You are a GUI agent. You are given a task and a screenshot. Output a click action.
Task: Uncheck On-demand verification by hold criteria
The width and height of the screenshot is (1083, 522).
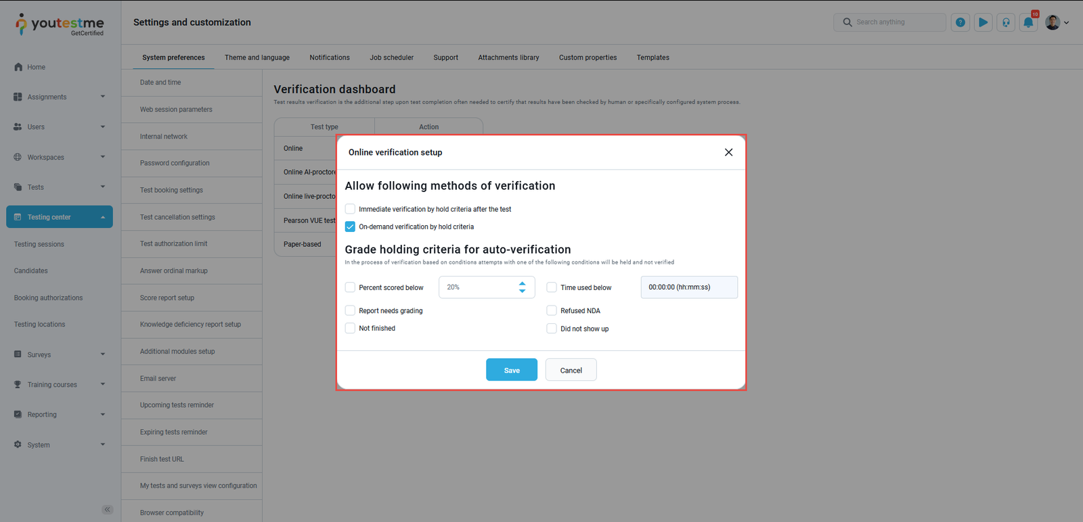[350, 227]
